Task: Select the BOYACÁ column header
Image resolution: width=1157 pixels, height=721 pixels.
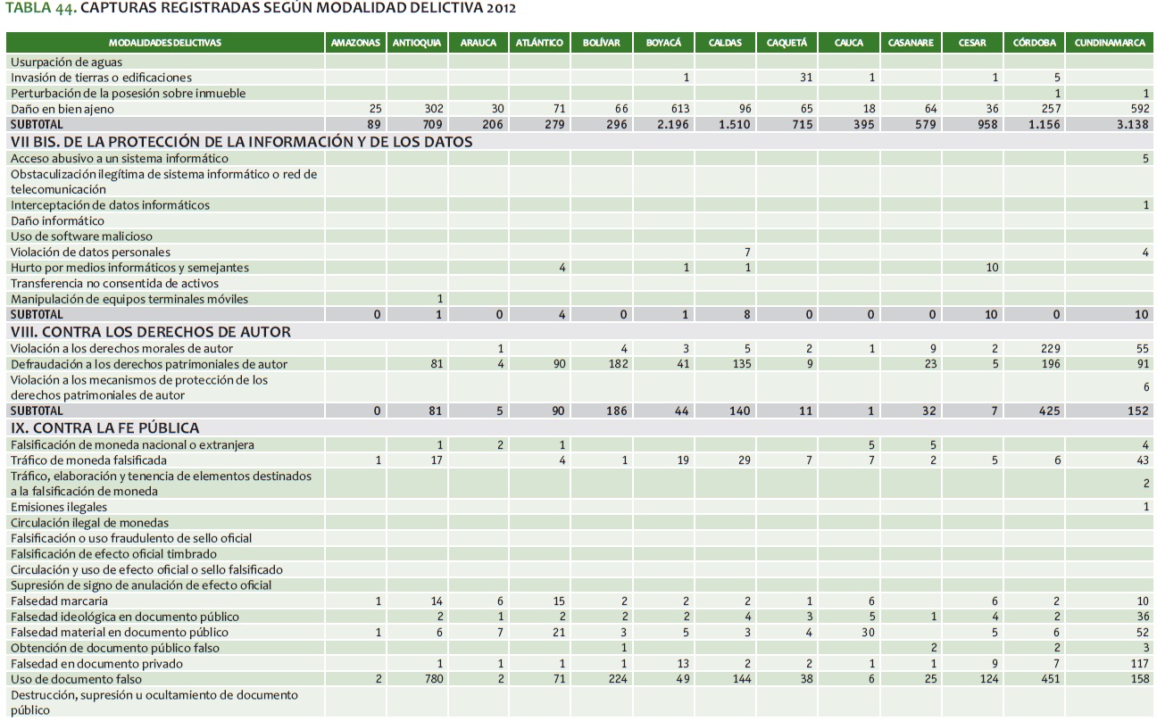Action: 662,43
